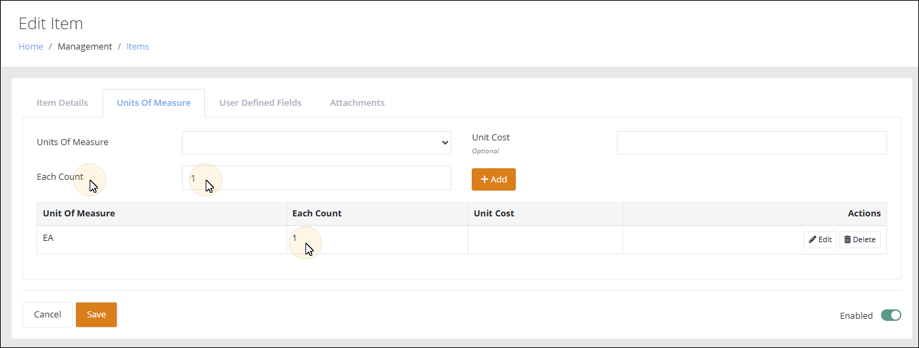Image resolution: width=919 pixels, height=348 pixels.
Task: Go to the Attachments tab
Action: click(357, 103)
